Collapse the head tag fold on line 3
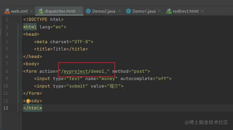Viewport: 233px width, 130px height. tap(21, 34)
